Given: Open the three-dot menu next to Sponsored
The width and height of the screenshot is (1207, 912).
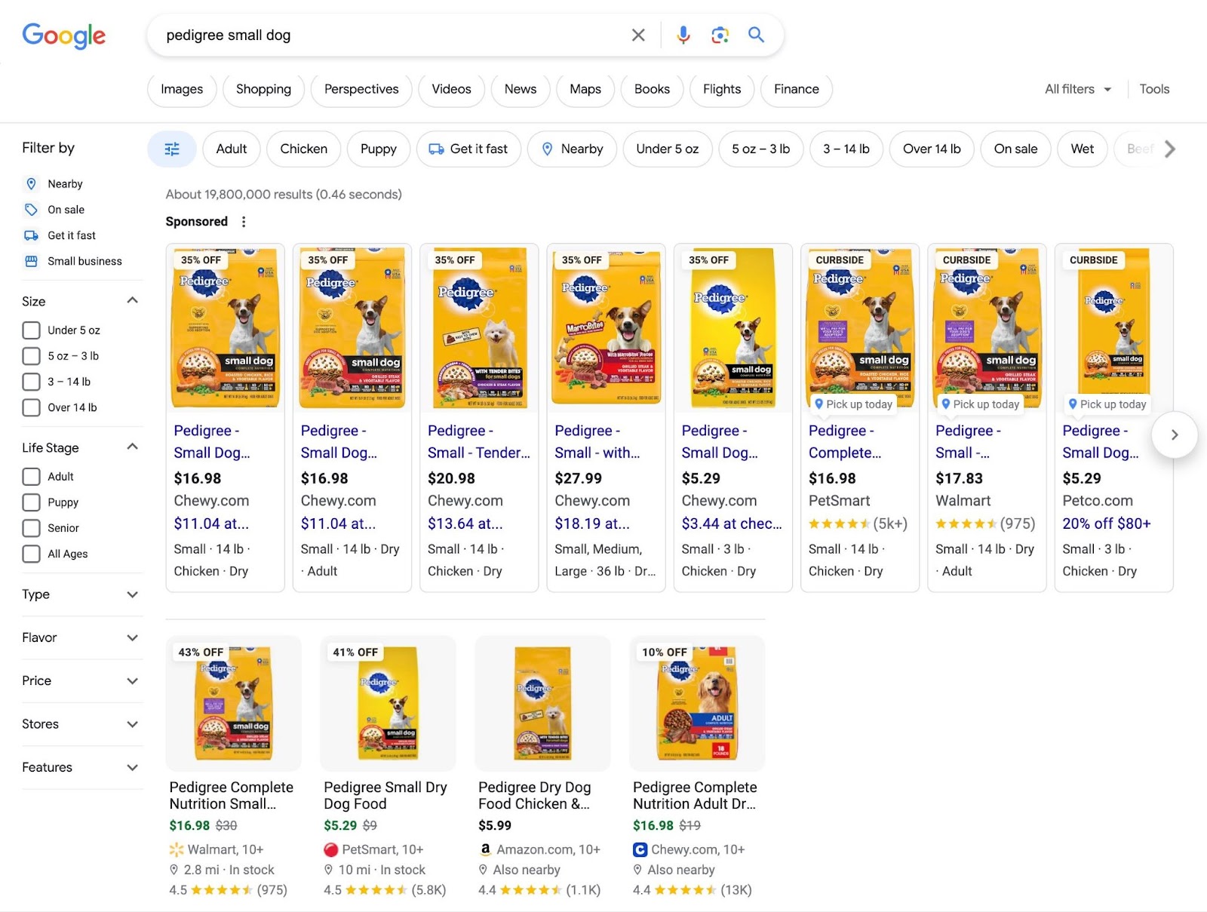Looking at the screenshot, I should [244, 221].
